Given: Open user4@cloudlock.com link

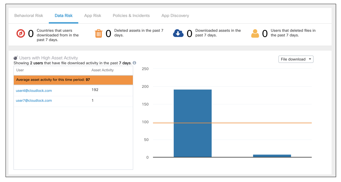Looking at the screenshot, I should [34, 91].
